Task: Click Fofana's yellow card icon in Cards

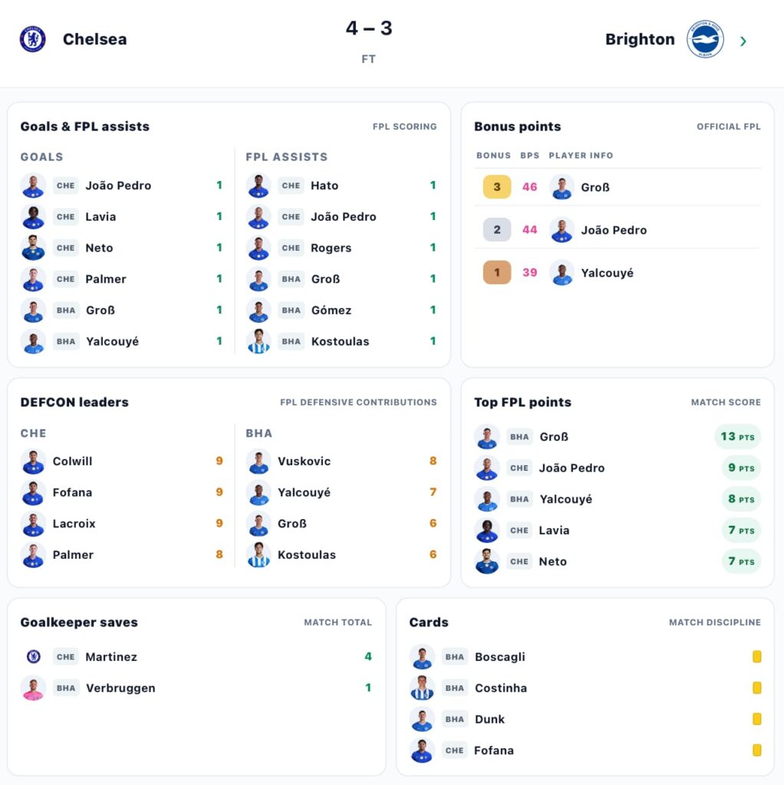Action: point(757,750)
